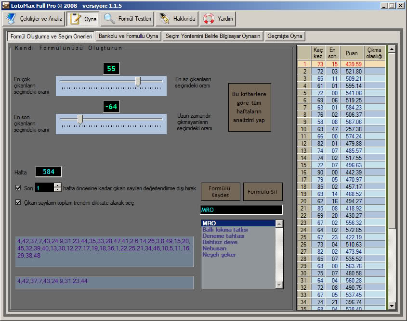Image resolution: width=407 pixels, height=321 pixels.
Task: Click the Kaç kez column header
Action: pos(318,53)
